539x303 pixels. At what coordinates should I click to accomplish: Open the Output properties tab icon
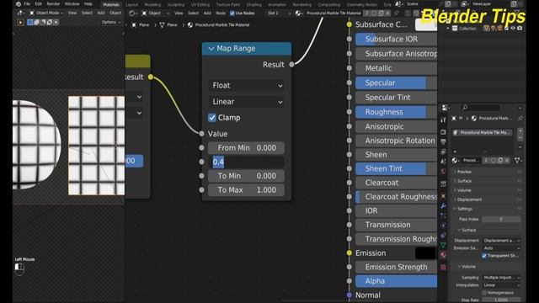tap(443, 141)
